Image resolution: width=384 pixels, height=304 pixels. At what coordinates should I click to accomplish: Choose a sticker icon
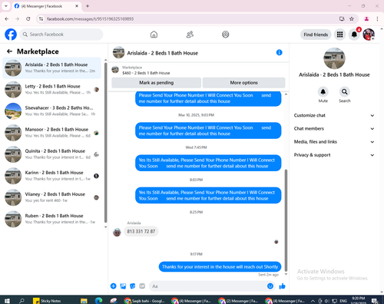click(x=133, y=286)
